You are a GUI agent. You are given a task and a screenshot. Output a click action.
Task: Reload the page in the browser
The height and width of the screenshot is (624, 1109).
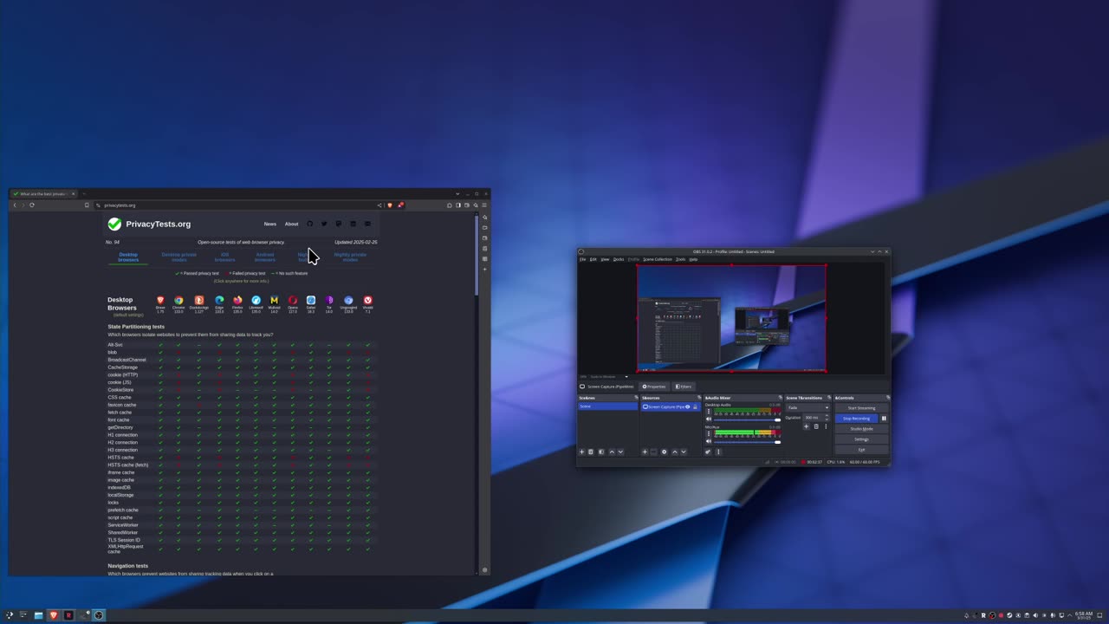point(32,205)
